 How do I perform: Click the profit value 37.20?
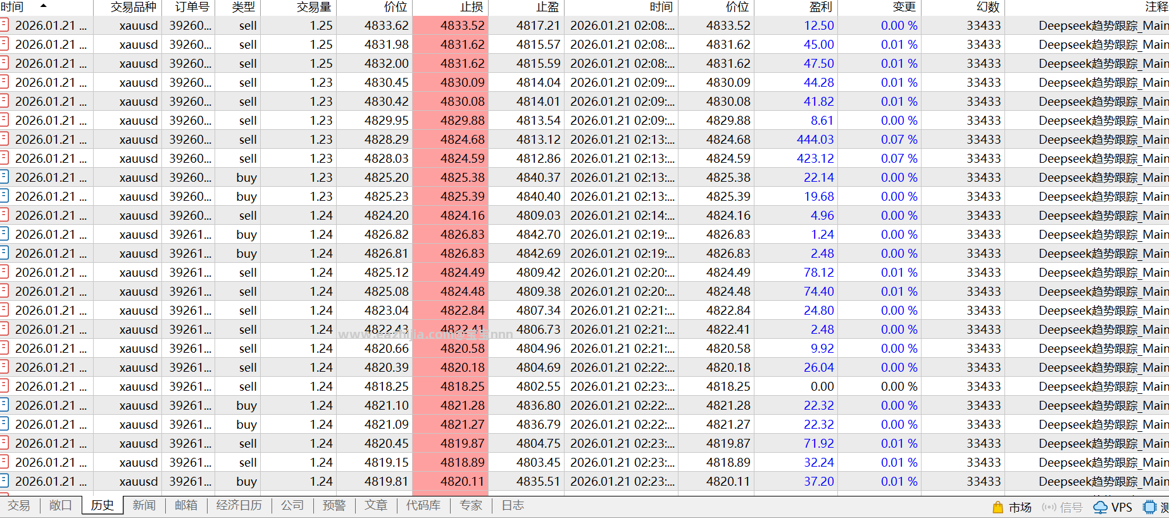819,481
